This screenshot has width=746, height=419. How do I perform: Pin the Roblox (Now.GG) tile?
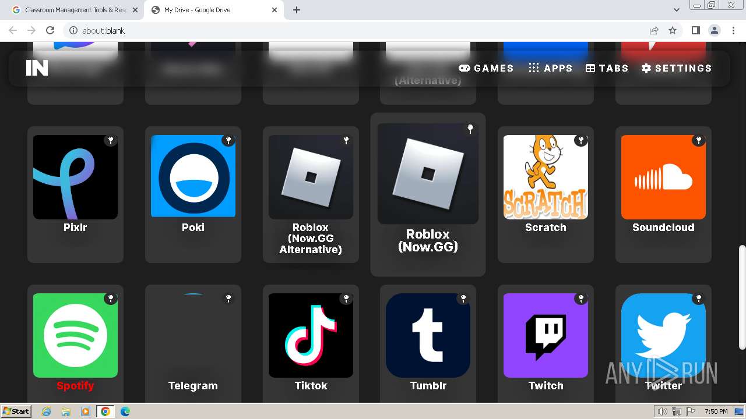(x=470, y=129)
